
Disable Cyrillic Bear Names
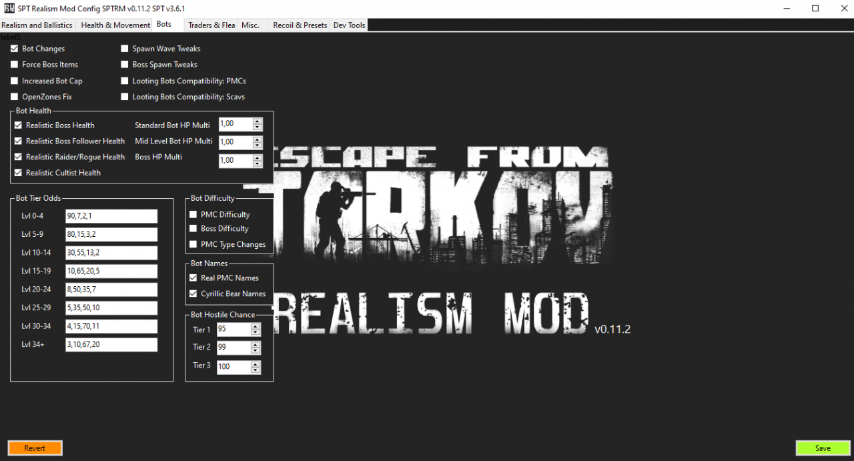click(x=193, y=294)
